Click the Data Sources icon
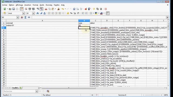 101,9
